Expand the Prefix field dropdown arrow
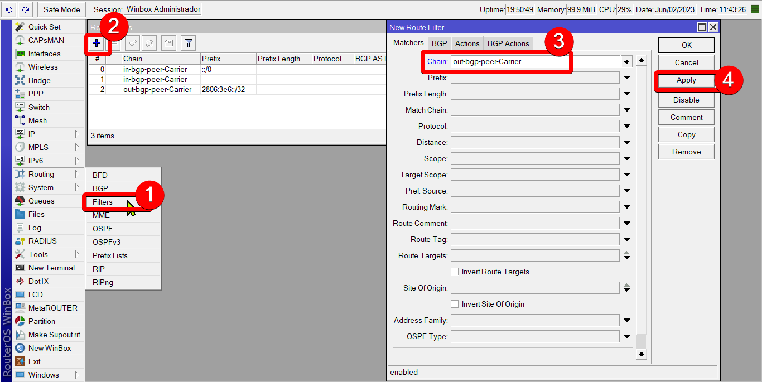 [627, 78]
